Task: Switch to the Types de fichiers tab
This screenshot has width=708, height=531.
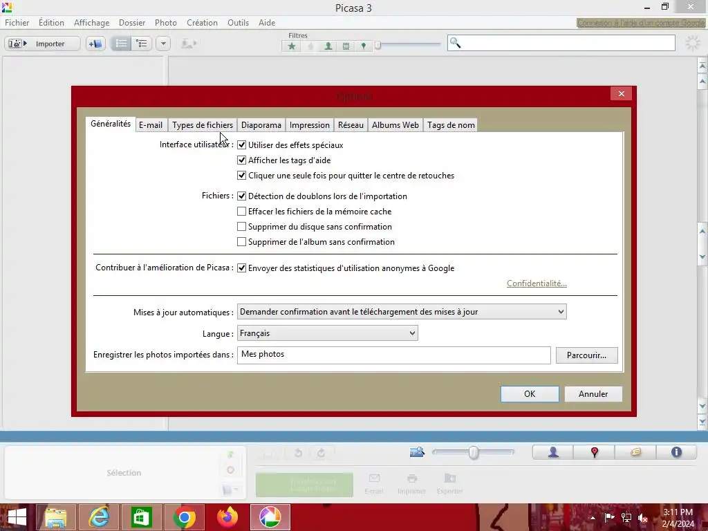Action: click(203, 125)
